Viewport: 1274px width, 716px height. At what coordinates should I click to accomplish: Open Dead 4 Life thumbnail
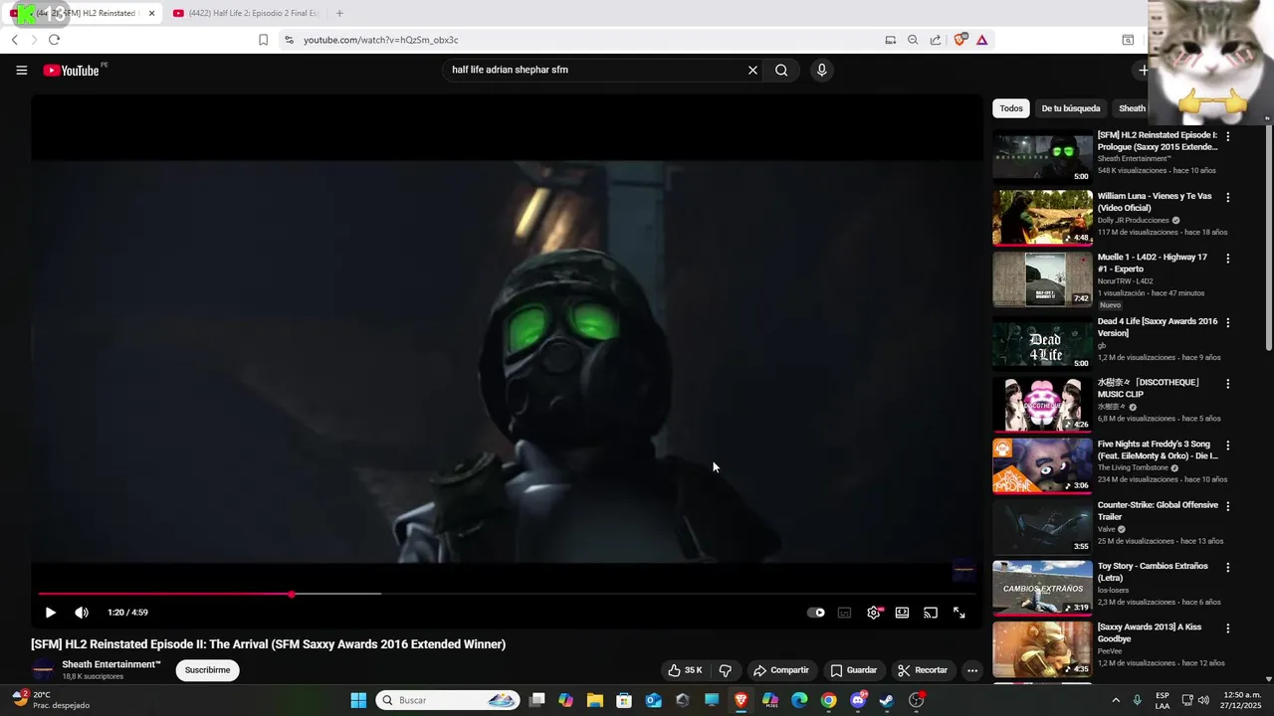click(1042, 343)
